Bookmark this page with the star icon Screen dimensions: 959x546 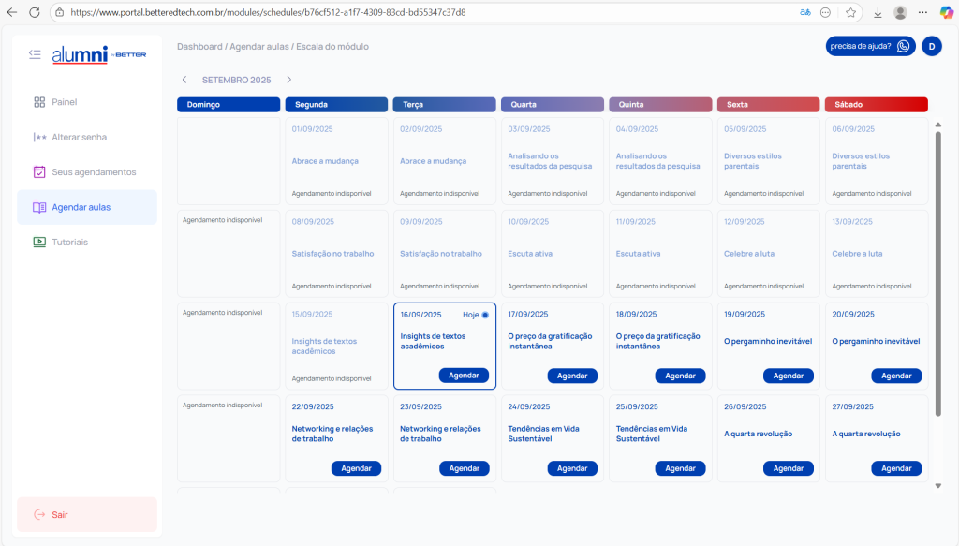pos(850,13)
